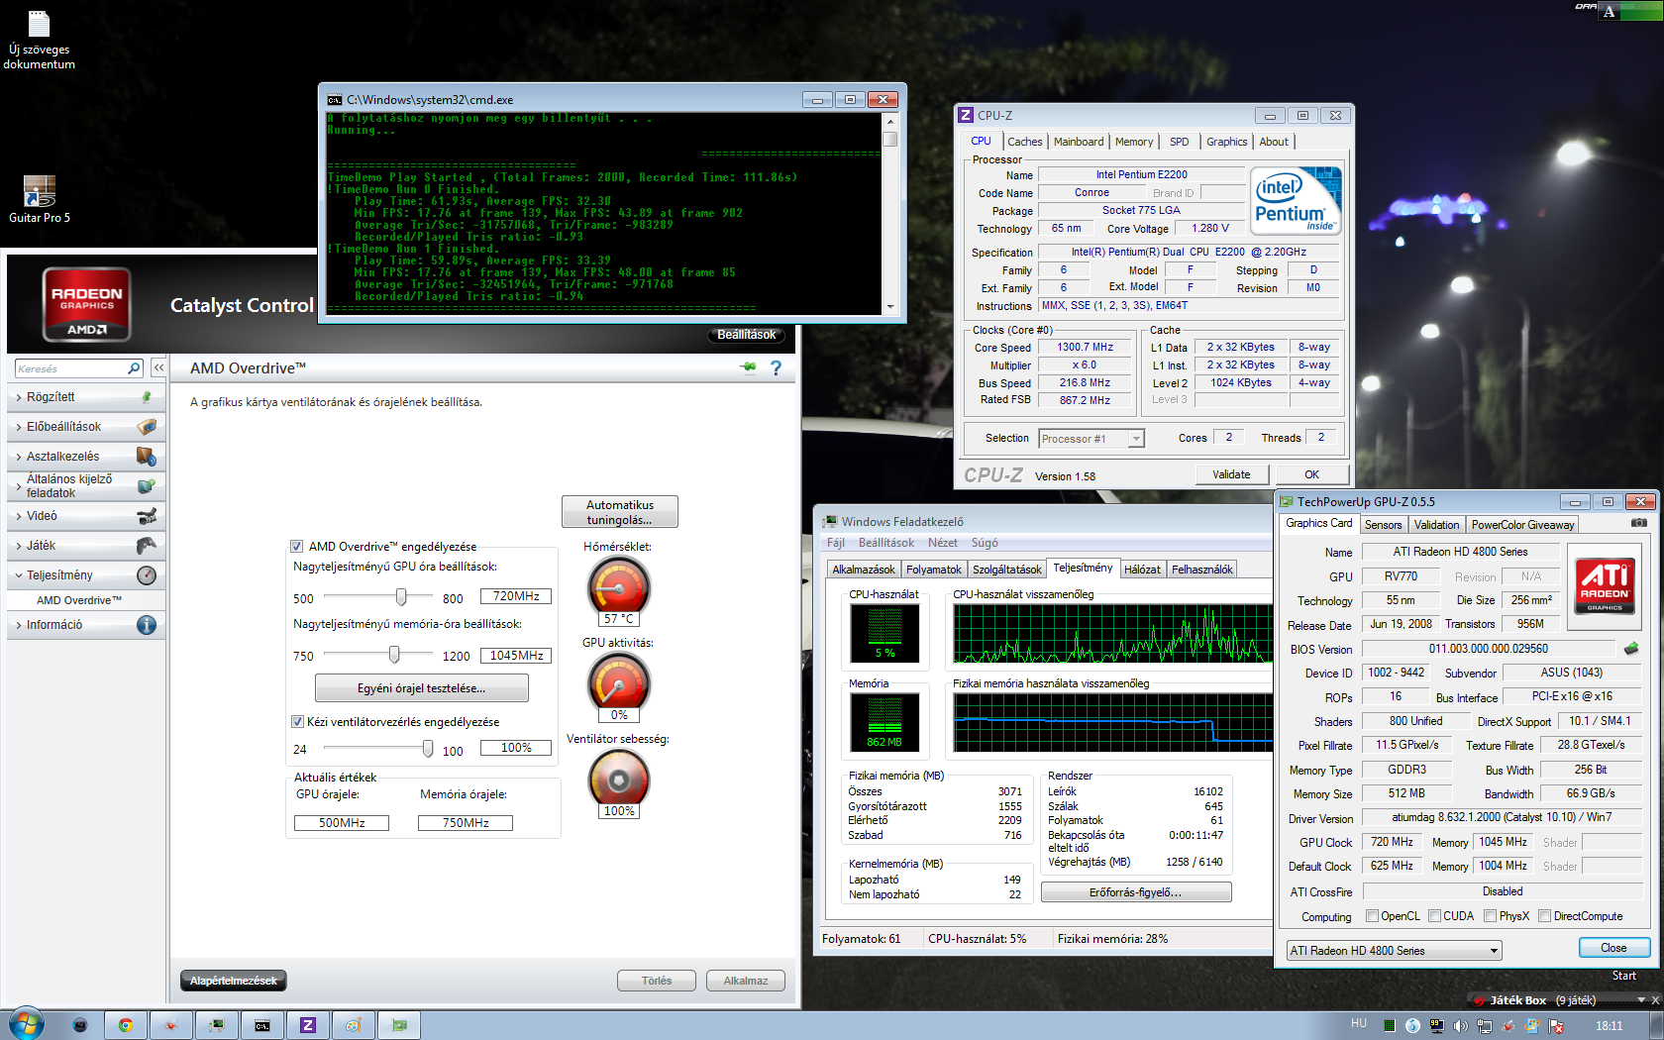Adjust the memory clock slider handle

coord(394,654)
